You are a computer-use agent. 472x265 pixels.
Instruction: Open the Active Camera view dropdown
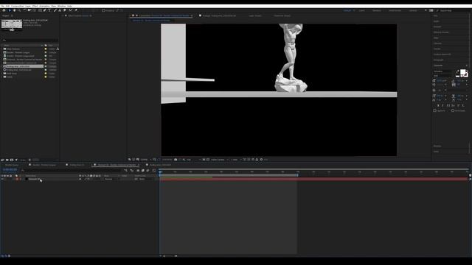[x=220, y=160]
